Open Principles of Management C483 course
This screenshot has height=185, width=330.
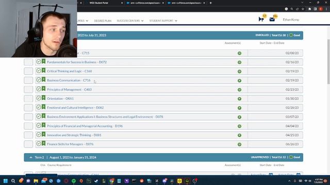click(x=69, y=89)
